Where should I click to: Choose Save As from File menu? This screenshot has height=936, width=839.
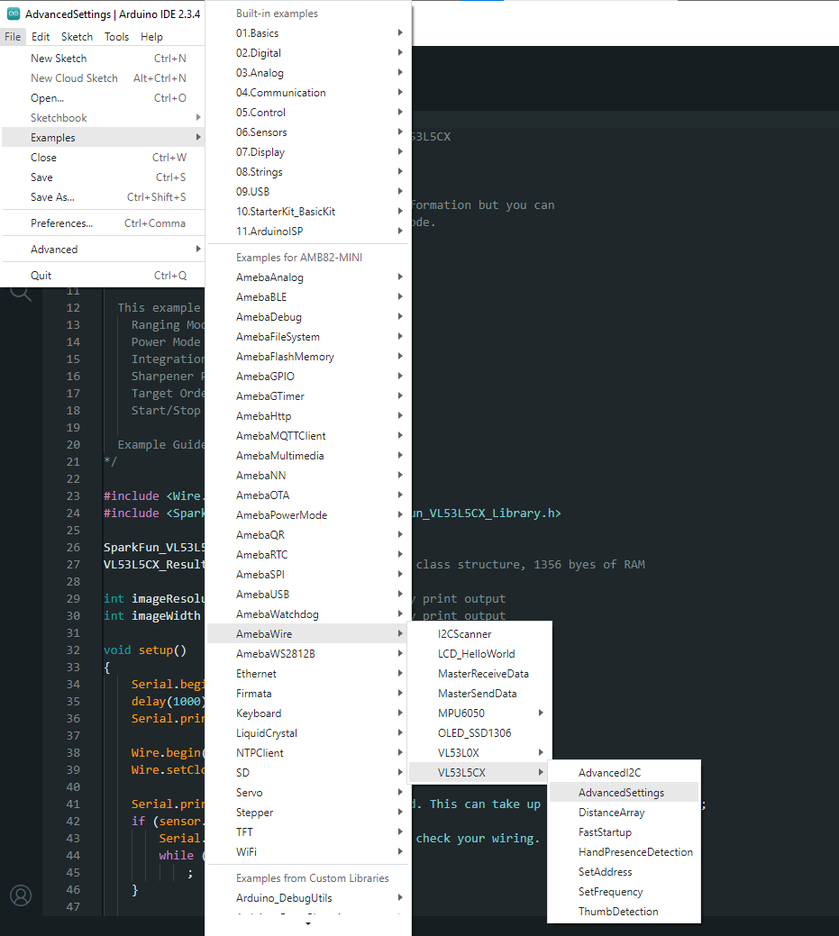[x=52, y=197]
